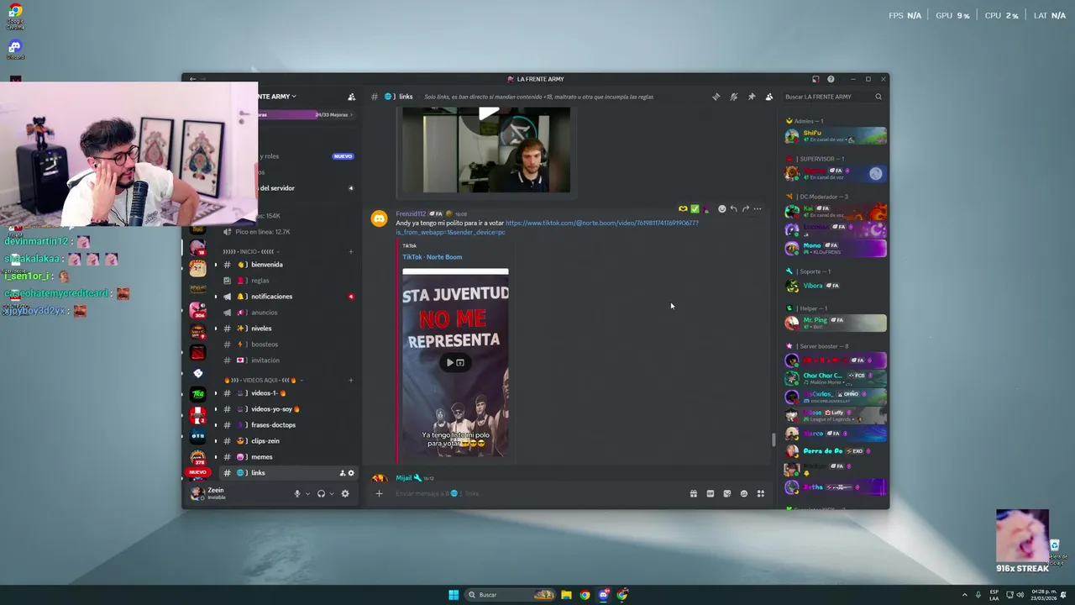Open the video thumbnail above Frenzid112's message

[x=486, y=150]
